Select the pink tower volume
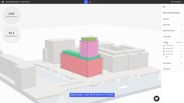 pyautogui.click(x=89, y=49)
